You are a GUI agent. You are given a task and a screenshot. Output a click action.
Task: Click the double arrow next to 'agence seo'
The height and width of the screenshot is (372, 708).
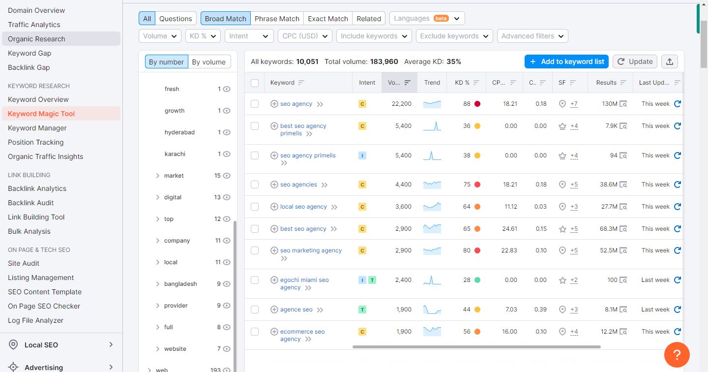coord(320,310)
